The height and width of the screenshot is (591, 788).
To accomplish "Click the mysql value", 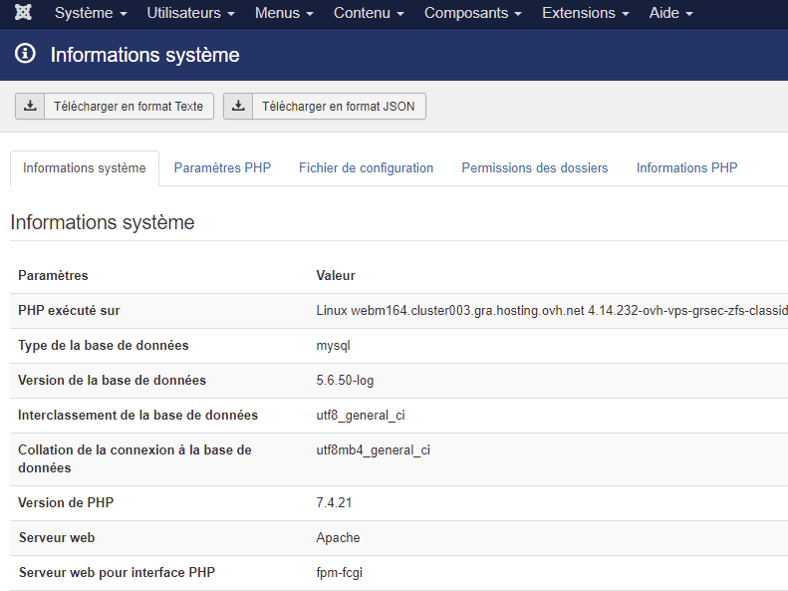I will 333,346.
